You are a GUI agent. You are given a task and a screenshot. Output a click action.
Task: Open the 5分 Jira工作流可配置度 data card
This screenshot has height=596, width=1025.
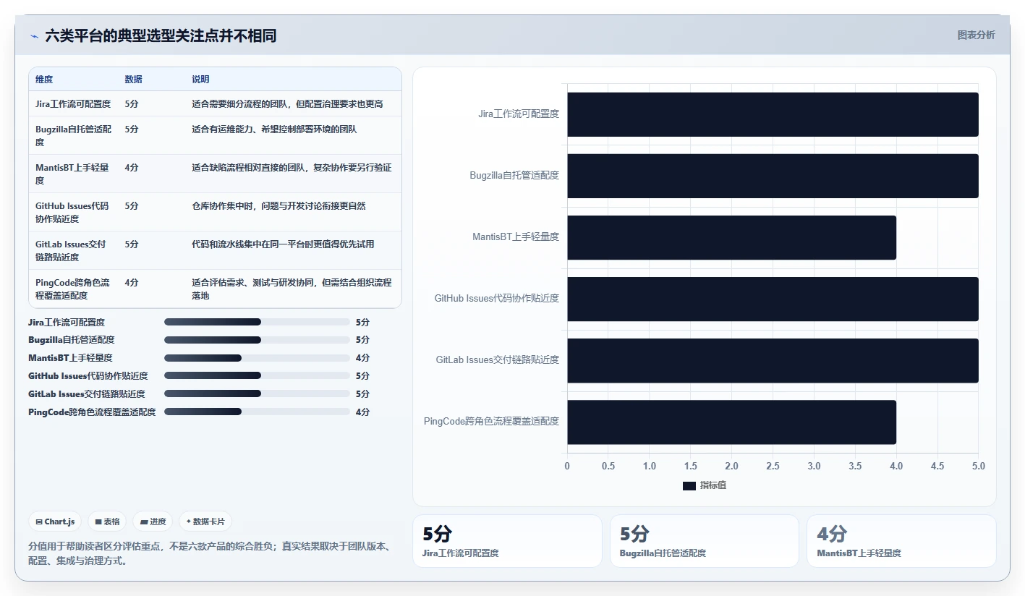pos(507,541)
